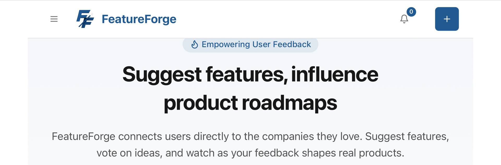Click the zero notification count indicator
The image size is (501, 165).
pos(412,11)
